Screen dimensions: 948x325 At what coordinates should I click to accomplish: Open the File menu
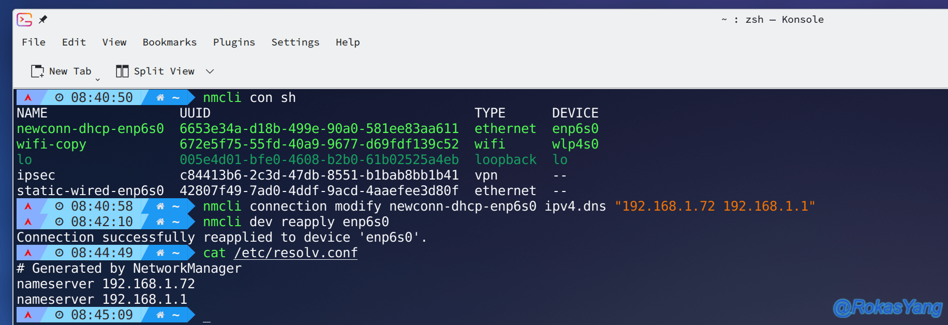click(34, 42)
